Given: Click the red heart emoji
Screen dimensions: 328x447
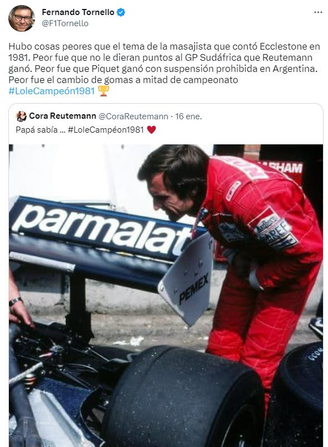Looking at the screenshot, I should (151, 130).
